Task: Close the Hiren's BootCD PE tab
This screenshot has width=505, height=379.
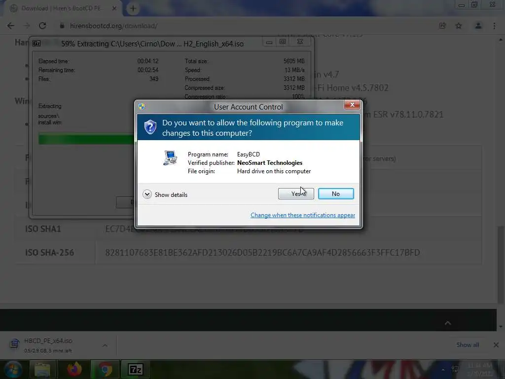Action: tap(114, 8)
